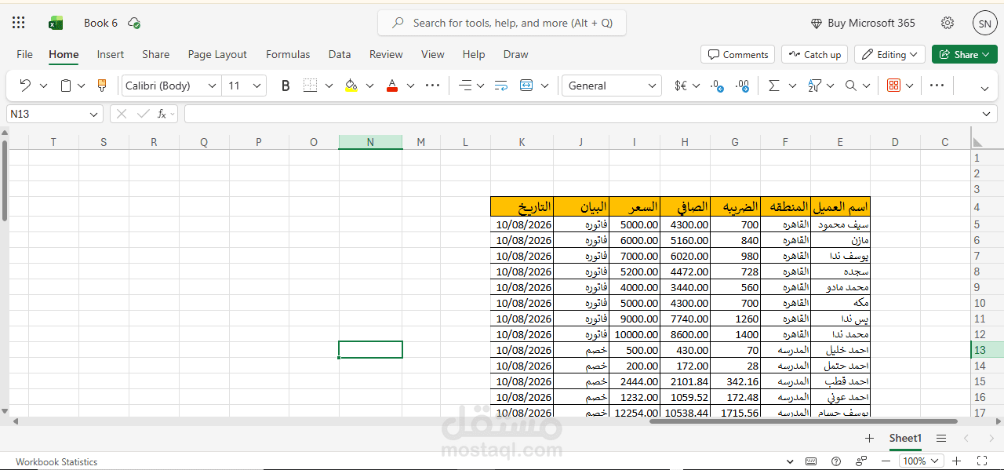Add a new sheet plus icon
This screenshot has width=1004, height=470.
point(869,438)
